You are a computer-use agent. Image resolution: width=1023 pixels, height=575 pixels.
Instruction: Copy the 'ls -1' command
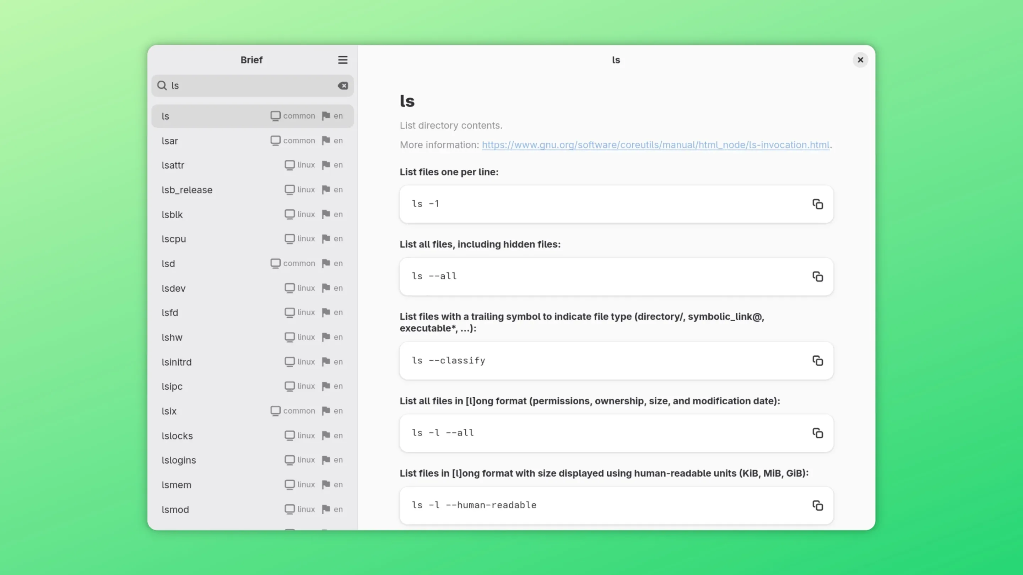[817, 204]
